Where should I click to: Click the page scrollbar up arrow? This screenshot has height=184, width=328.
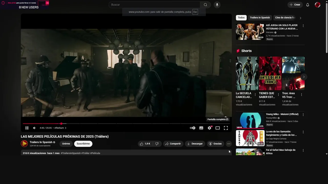(326, 2)
